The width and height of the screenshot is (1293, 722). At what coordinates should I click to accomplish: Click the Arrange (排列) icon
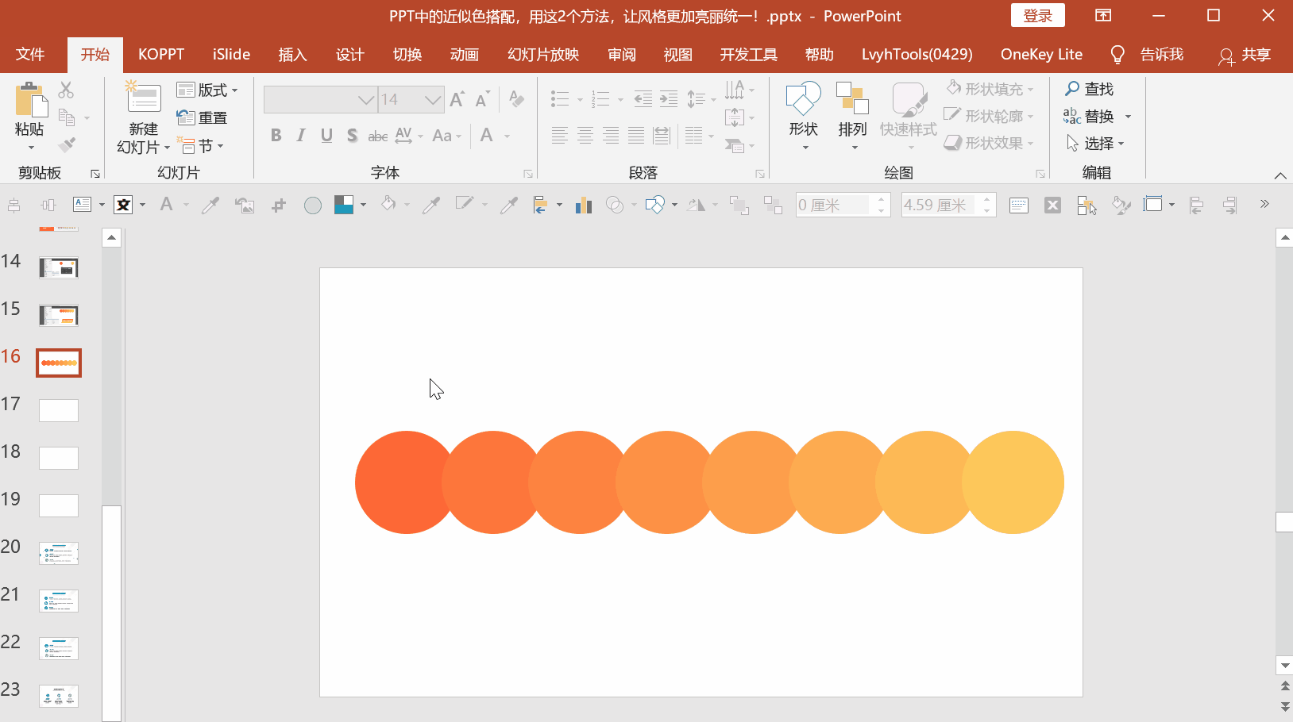pos(852,101)
